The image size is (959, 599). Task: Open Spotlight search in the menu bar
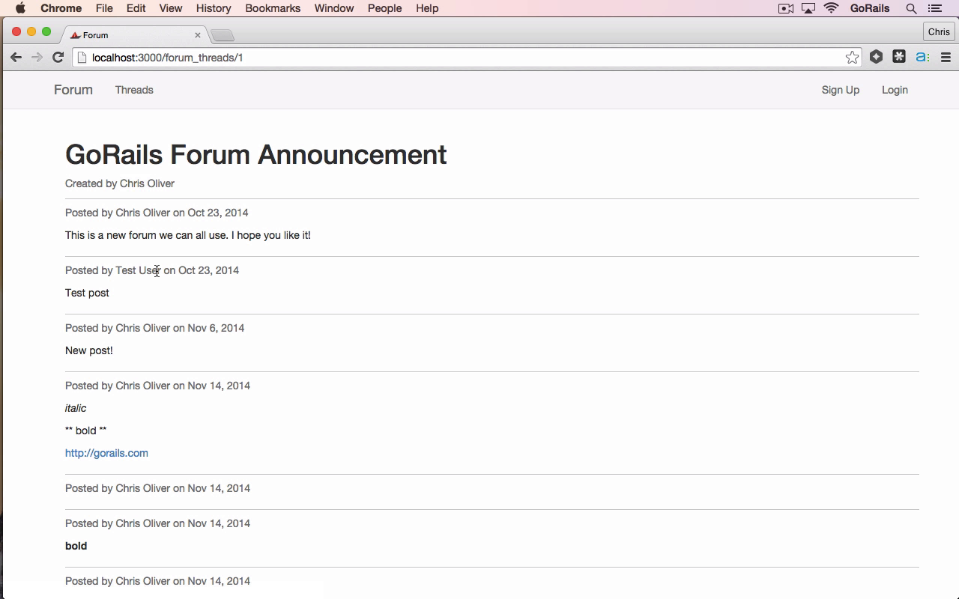tap(911, 8)
